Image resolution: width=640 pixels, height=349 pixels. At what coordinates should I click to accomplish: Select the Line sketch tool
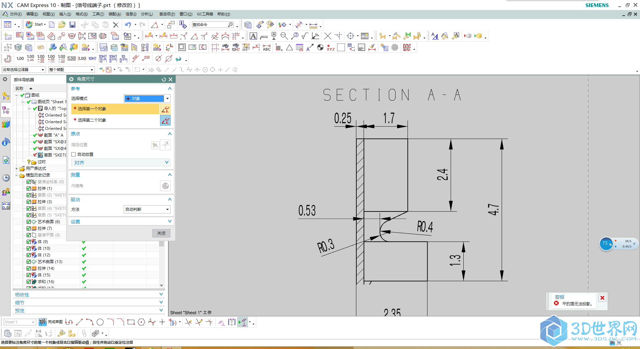(x=79, y=322)
